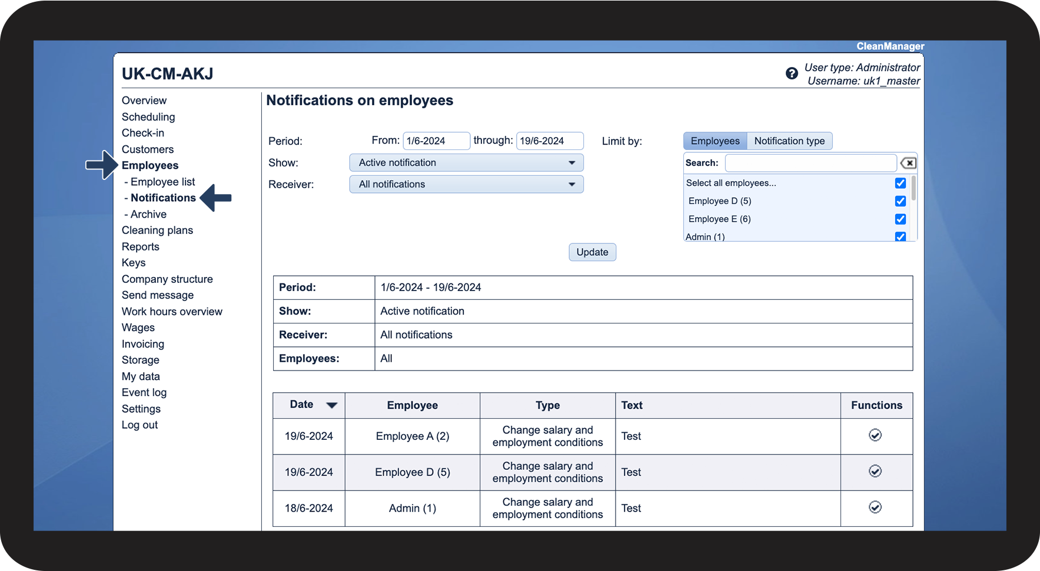Image resolution: width=1040 pixels, height=571 pixels.
Task: Uncheck Employee D (5) checkbox
Action: point(900,201)
